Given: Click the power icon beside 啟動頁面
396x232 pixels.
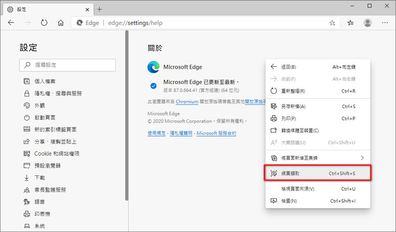Looking at the screenshot, I should click(27, 117).
